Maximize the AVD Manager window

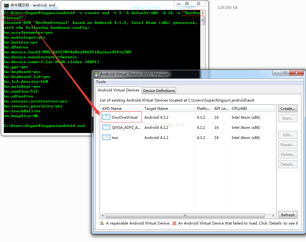[285, 73]
